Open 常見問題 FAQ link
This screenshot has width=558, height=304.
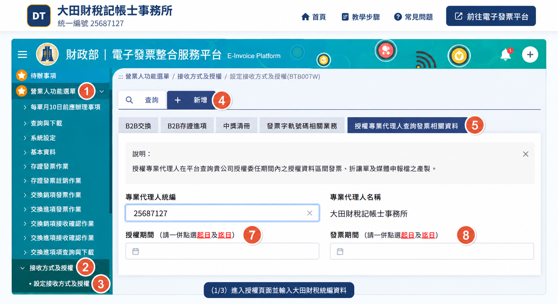(x=413, y=17)
